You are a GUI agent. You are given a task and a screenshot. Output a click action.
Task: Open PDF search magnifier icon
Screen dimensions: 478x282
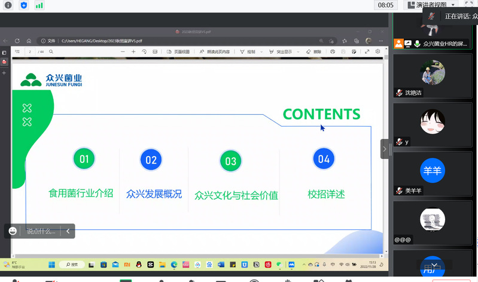point(51,52)
